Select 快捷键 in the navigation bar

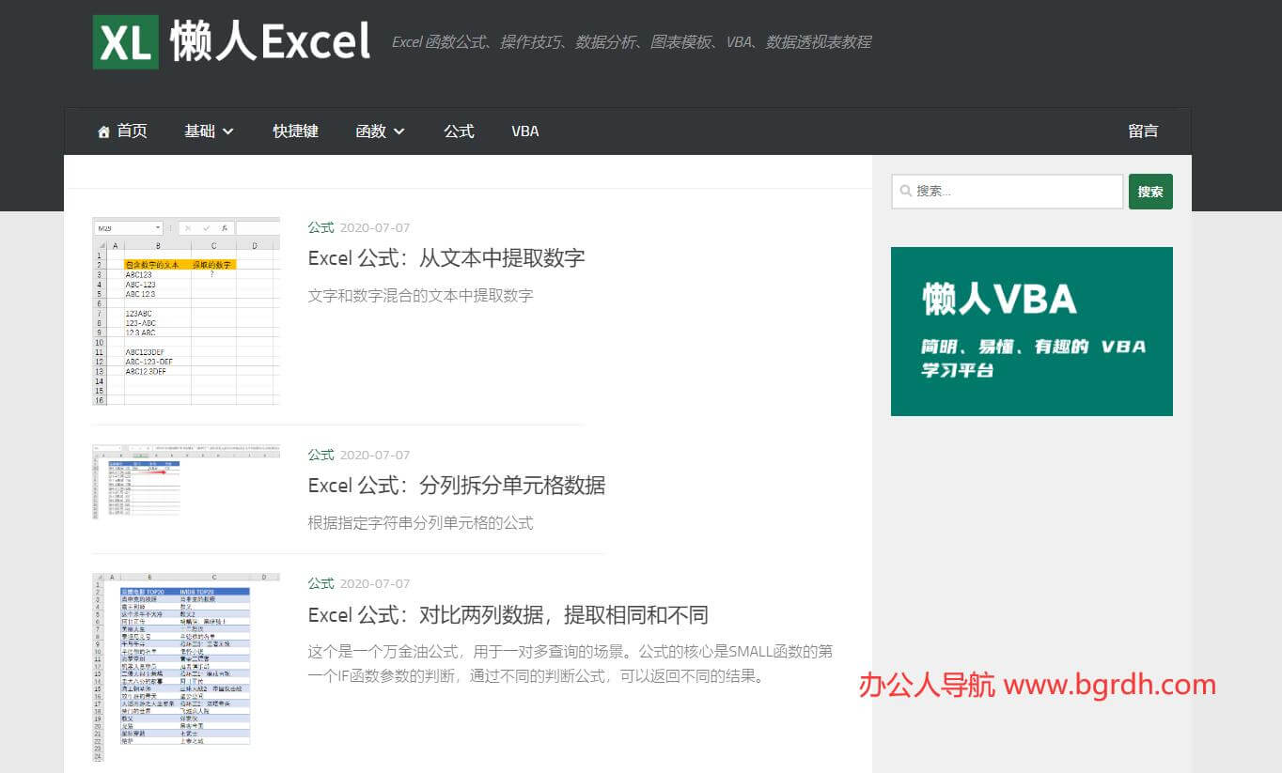tap(295, 131)
